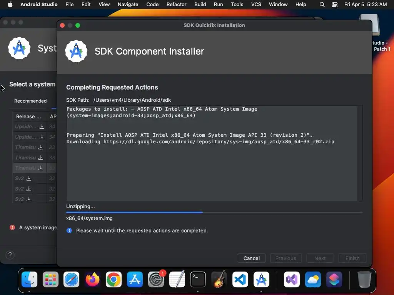Click the Unzipping progress bar
This screenshot has height=295, width=394.
click(214, 212)
